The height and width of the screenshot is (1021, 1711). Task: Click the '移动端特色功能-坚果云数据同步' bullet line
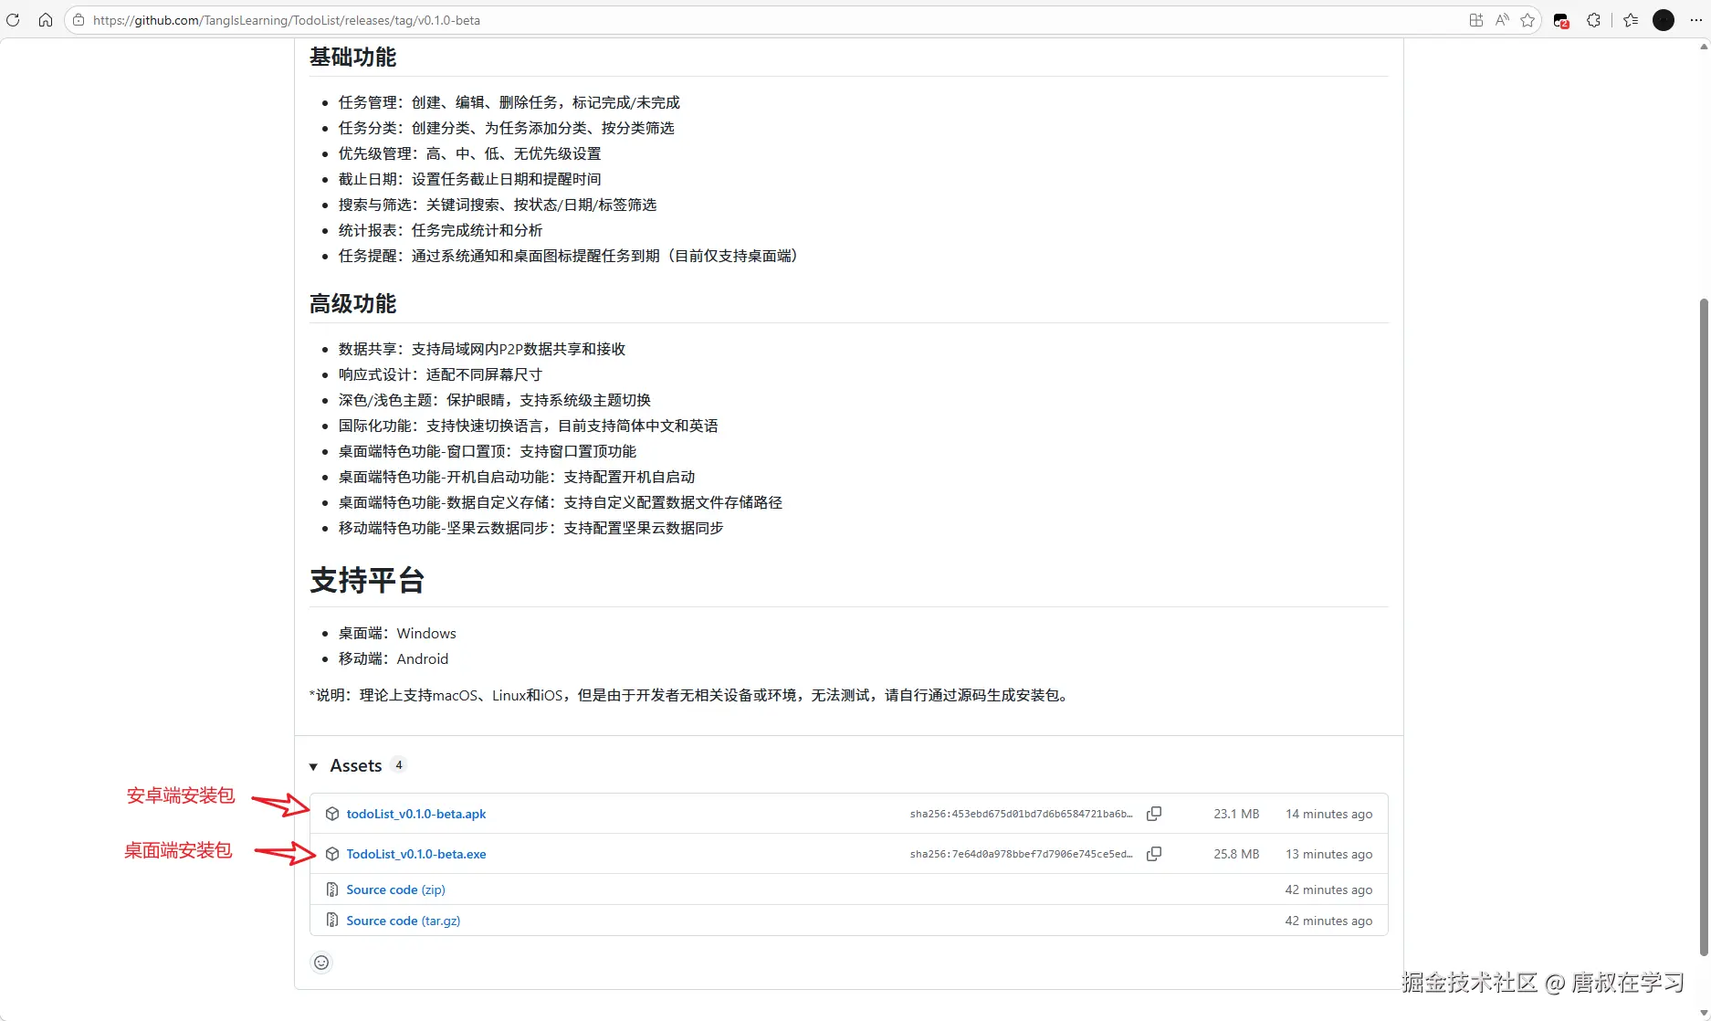[530, 528]
